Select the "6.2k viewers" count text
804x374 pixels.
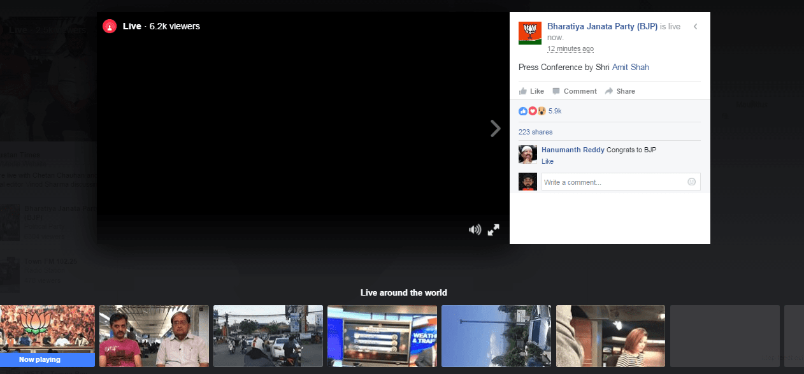click(x=175, y=26)
